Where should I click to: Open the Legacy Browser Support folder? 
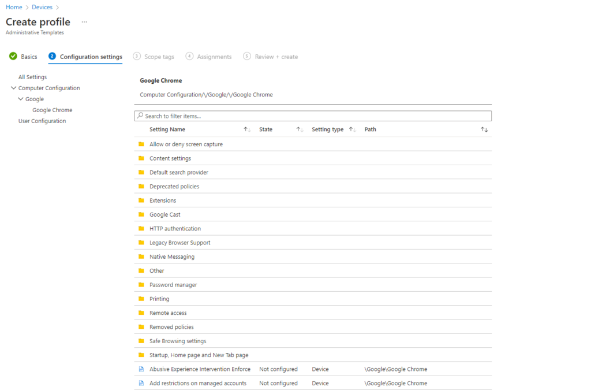pos(180,243)
